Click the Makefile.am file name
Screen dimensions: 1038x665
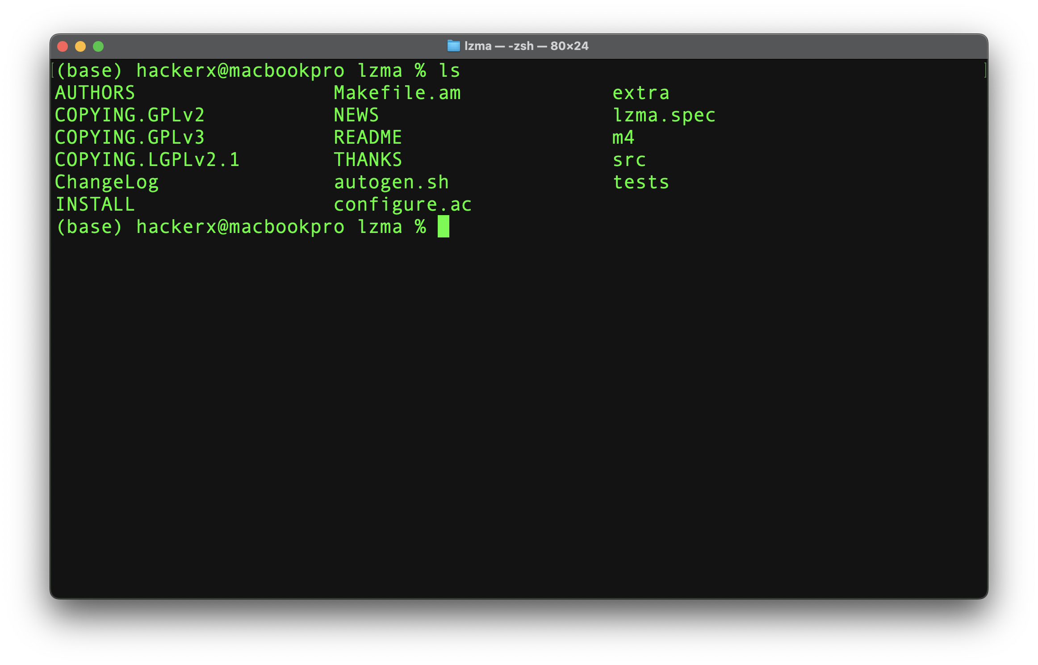398,93
